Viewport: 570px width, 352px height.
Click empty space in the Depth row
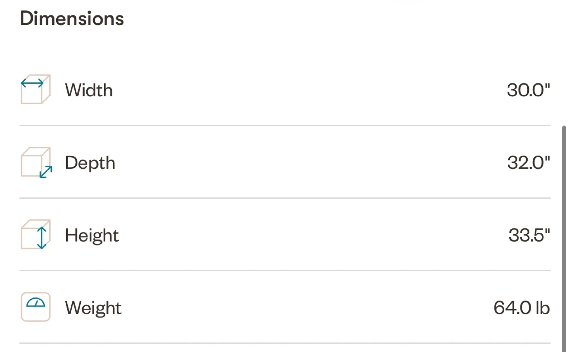pyautogui.click(x=309, y=162)
